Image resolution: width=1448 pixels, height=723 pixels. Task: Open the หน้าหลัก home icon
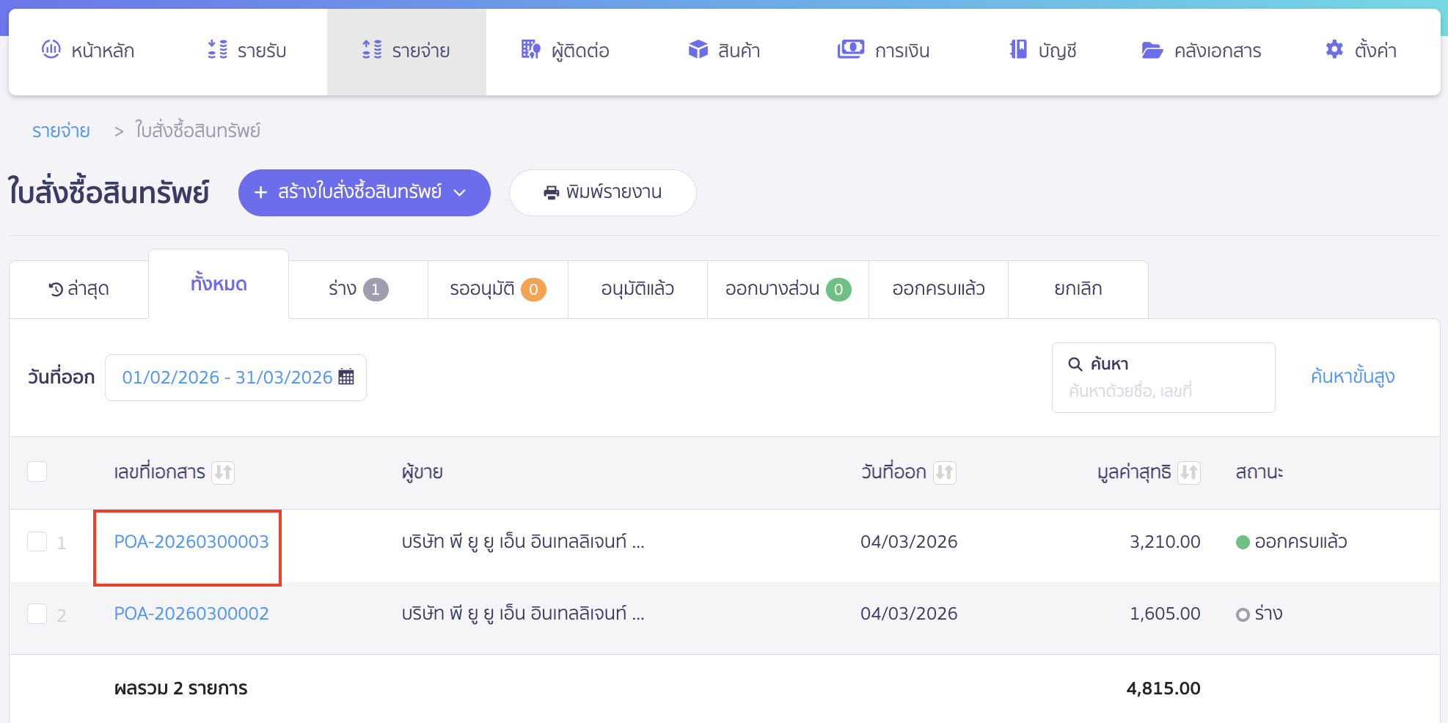coord(50,50)
